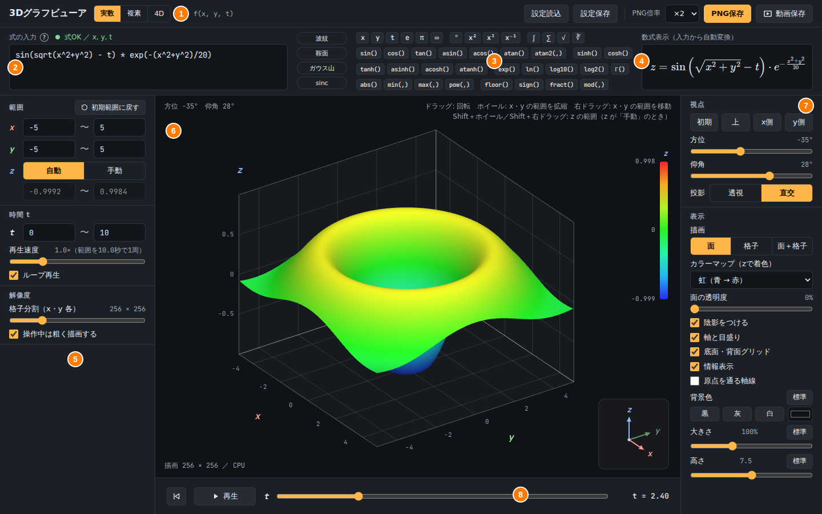Load the 波紋 preset
The width and height of the screenshot is (822, 514).
tap(322, 38)
